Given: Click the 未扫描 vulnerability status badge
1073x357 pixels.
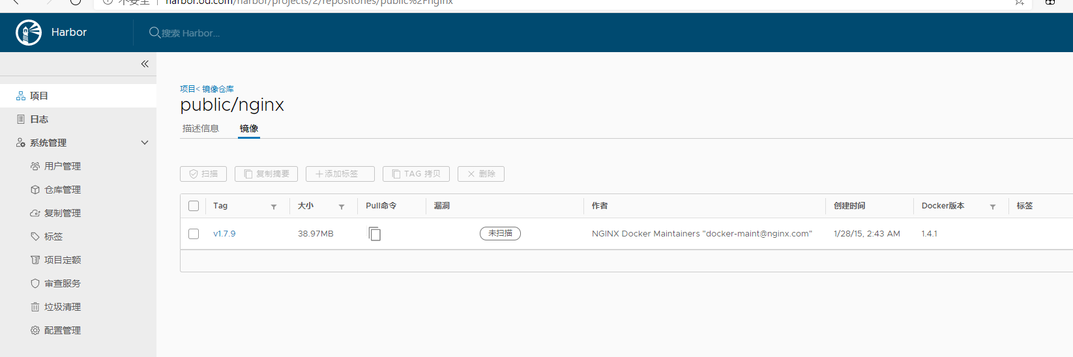Looking at the screenshot, I should pos(500,233).
